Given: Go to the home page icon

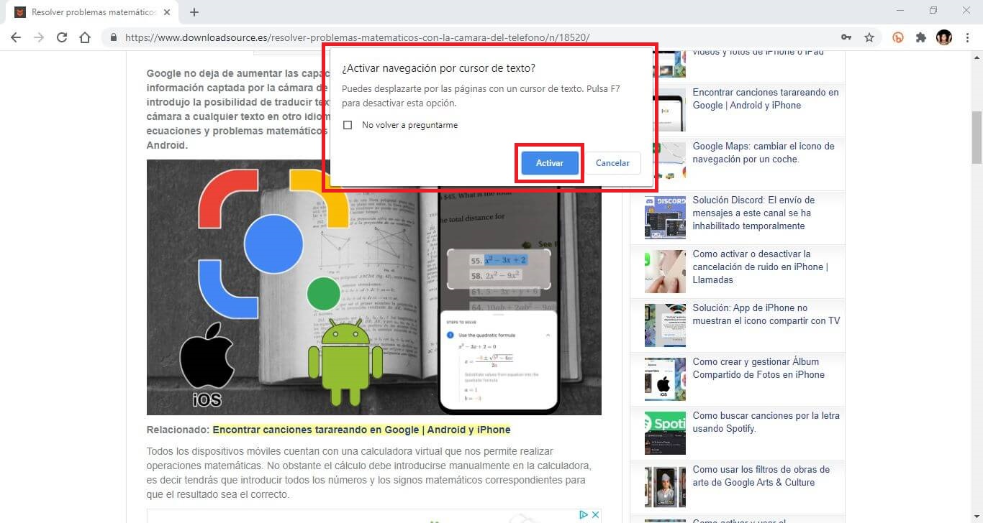Looking at the screenshot, I should click(x=85, y=37).
